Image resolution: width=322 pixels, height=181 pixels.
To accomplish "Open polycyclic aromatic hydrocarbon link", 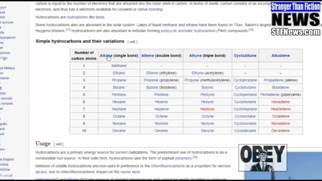I will click(188, 31).
